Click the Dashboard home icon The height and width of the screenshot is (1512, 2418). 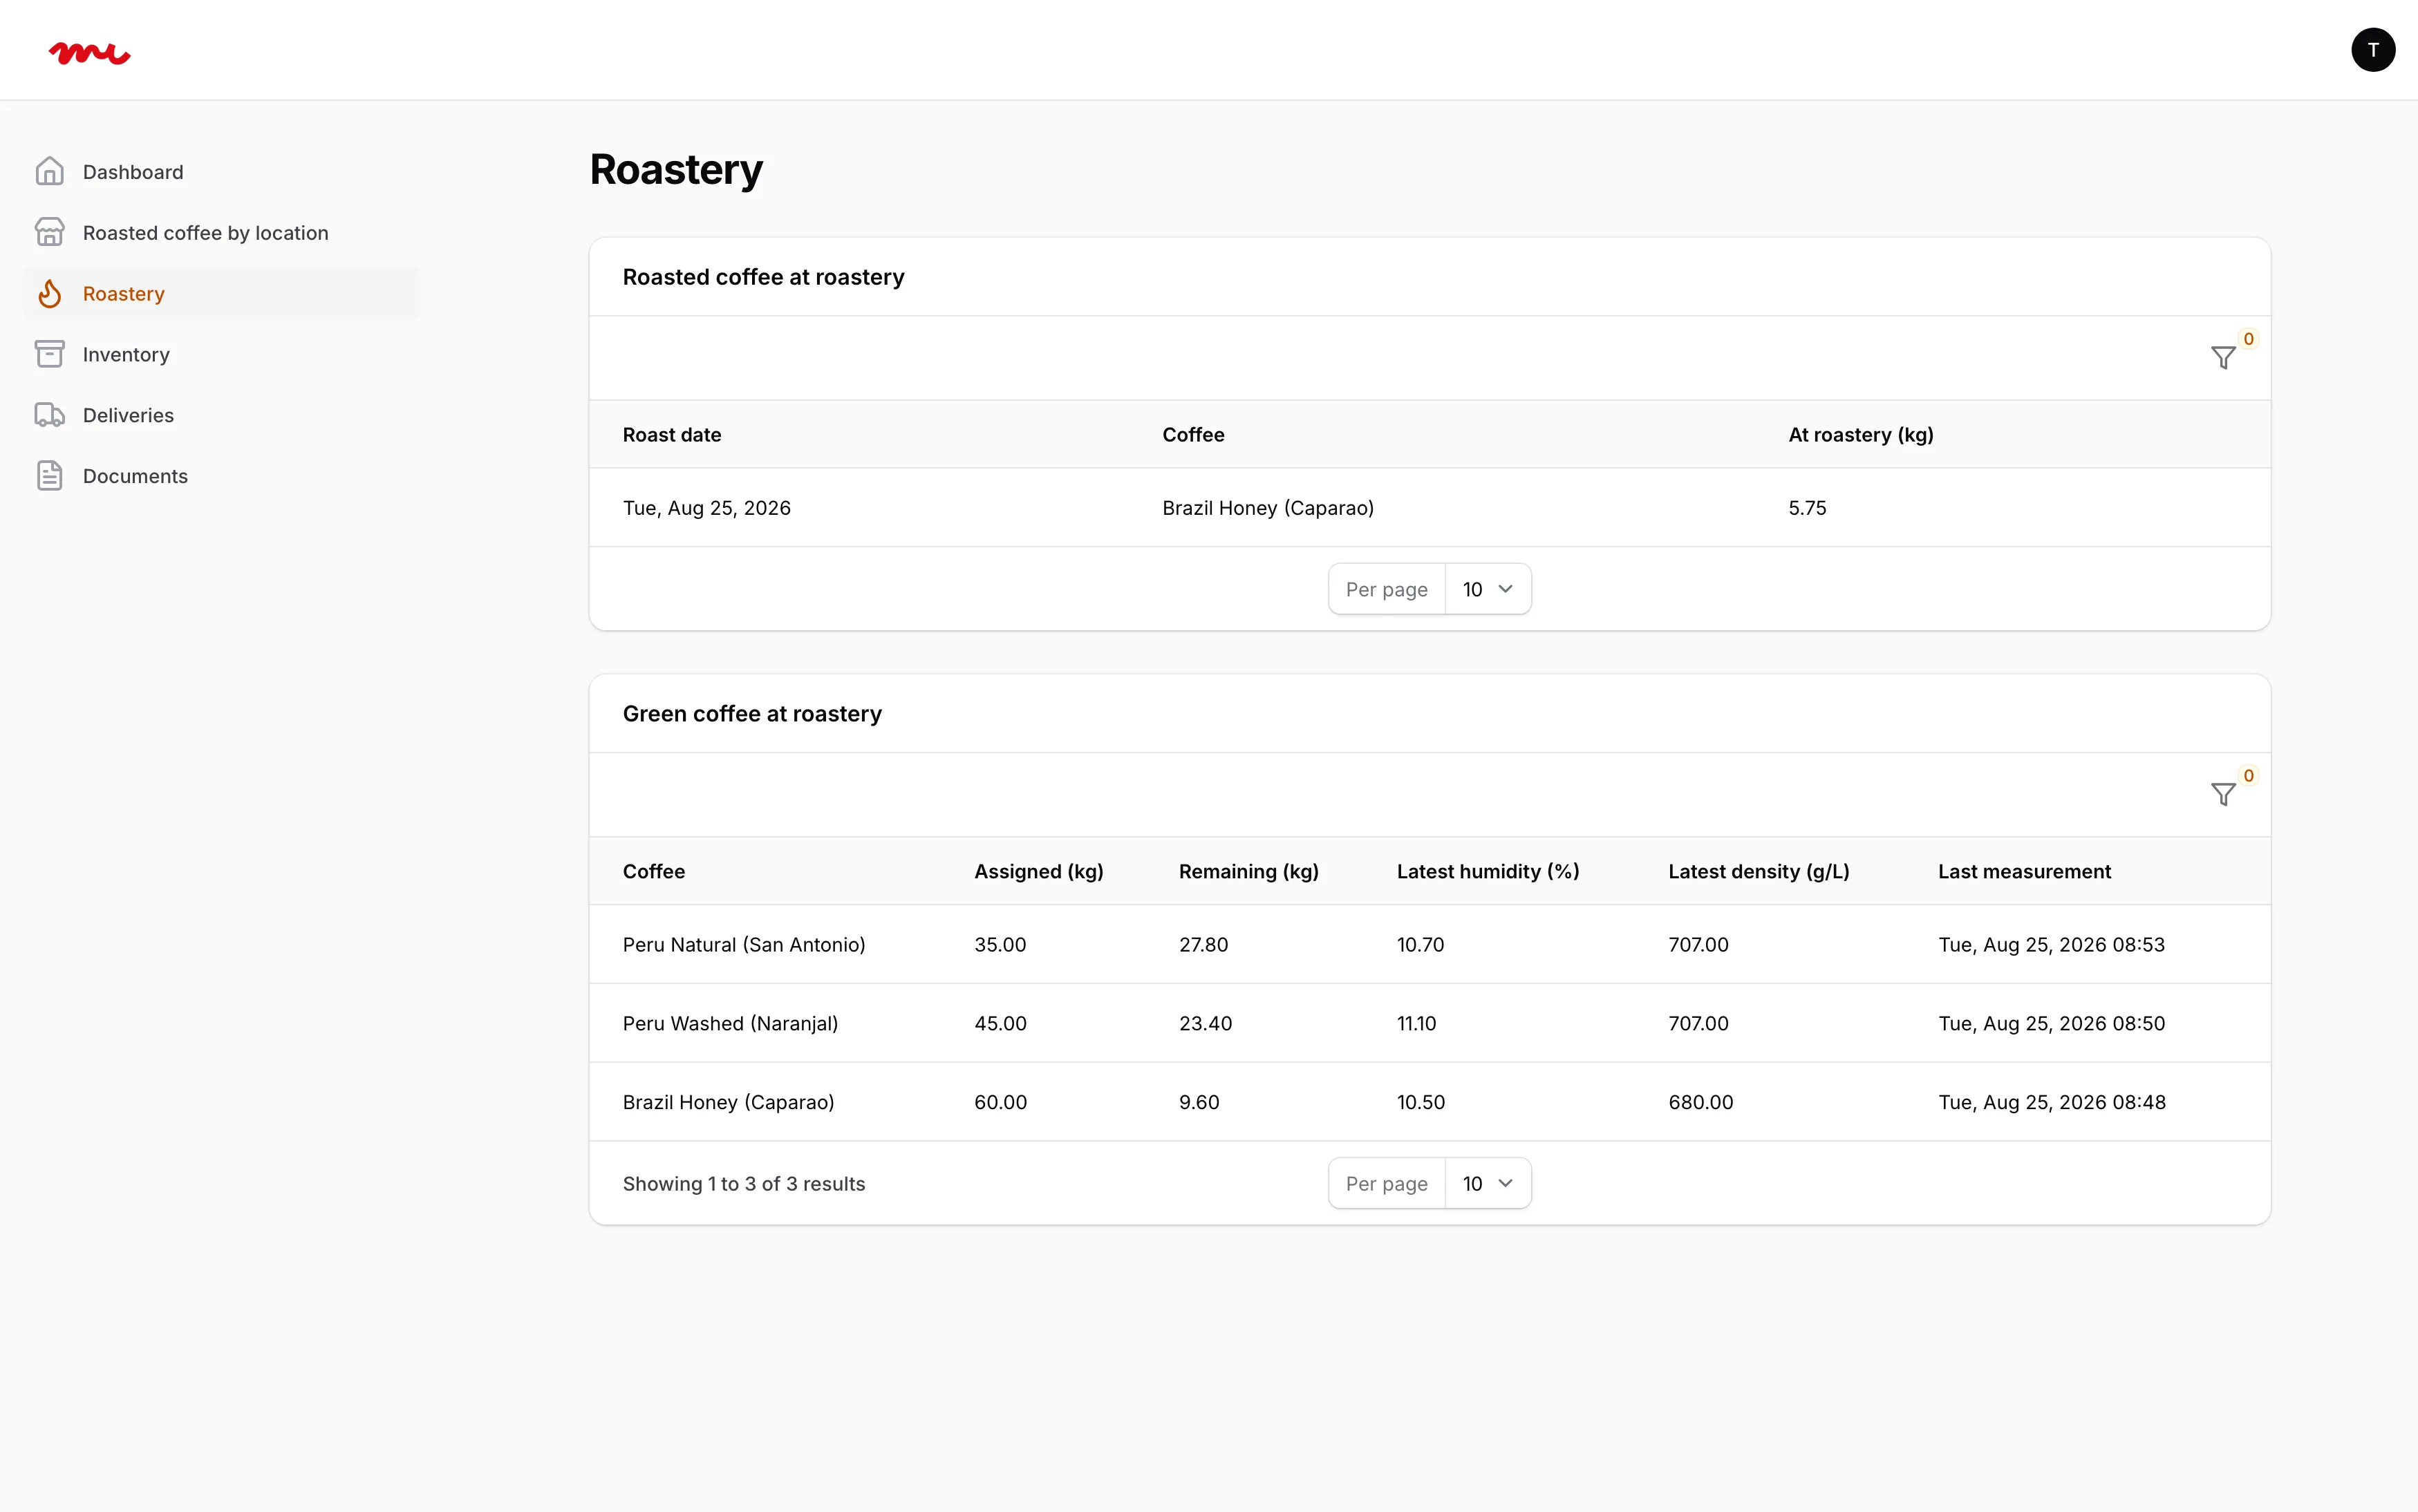pyautogui.click(x=50, y=172)
